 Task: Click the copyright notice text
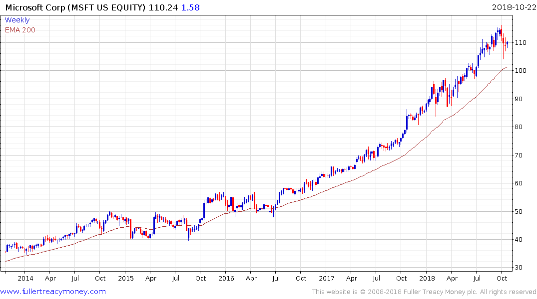424,292
